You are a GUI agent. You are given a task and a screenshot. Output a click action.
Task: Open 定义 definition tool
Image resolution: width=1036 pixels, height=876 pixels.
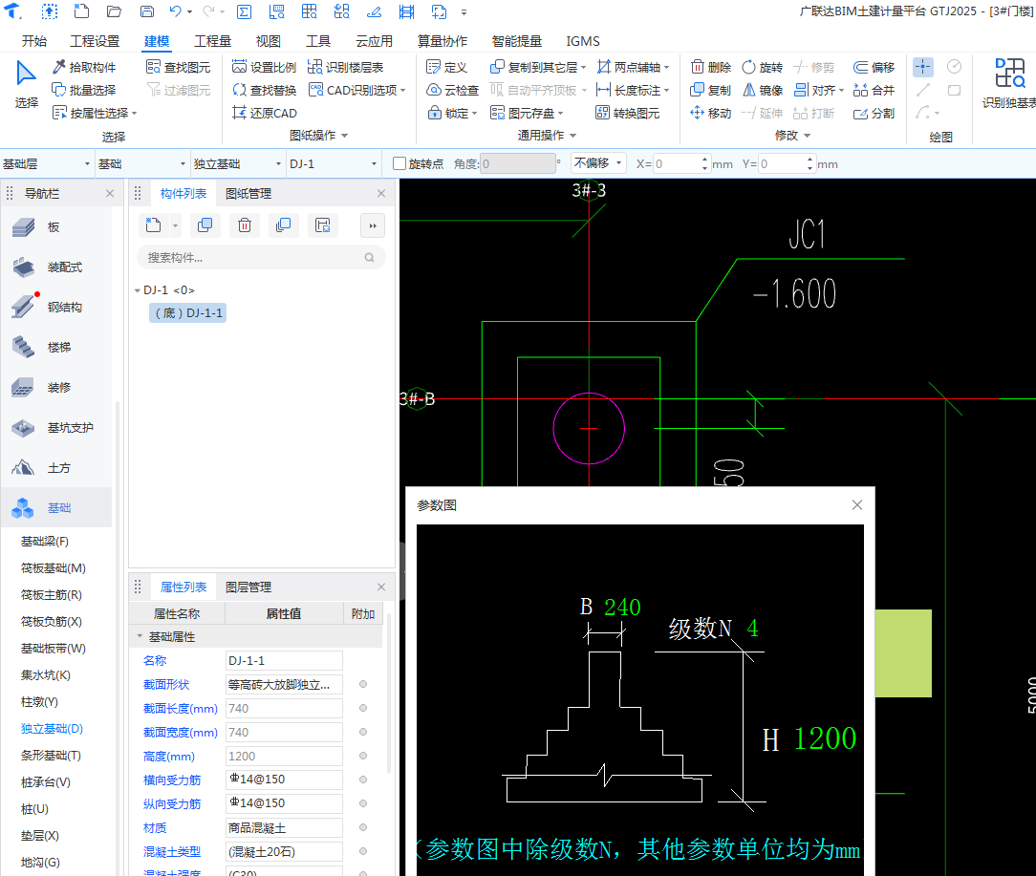[446, 68]
